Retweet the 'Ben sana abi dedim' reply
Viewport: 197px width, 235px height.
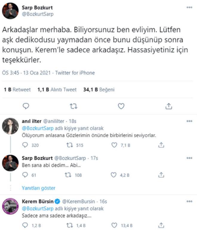pos(68,175)
